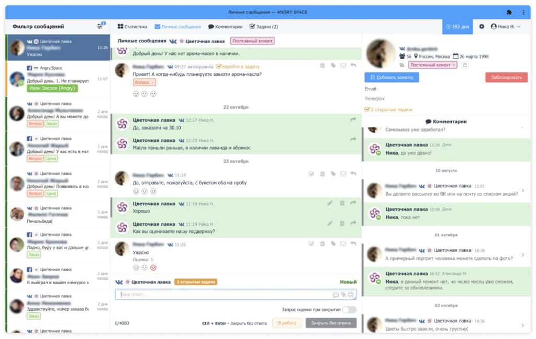Open reply templates icon in the answer field
This screenshot has height=339, width=536.
point(336,295)
